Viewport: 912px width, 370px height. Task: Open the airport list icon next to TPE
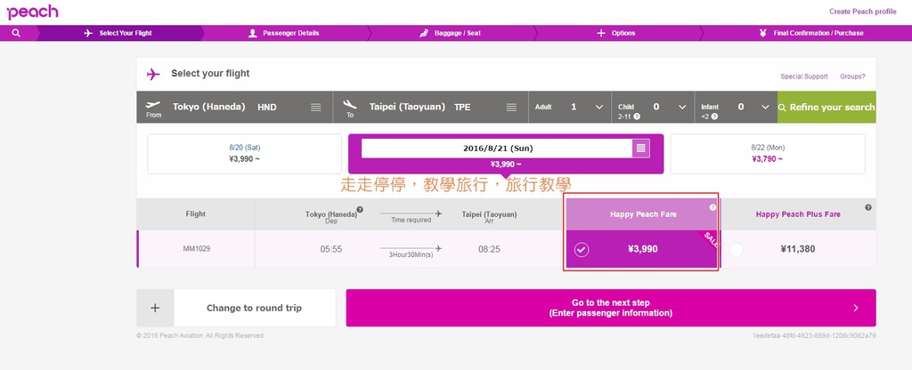tap(511, 108)
